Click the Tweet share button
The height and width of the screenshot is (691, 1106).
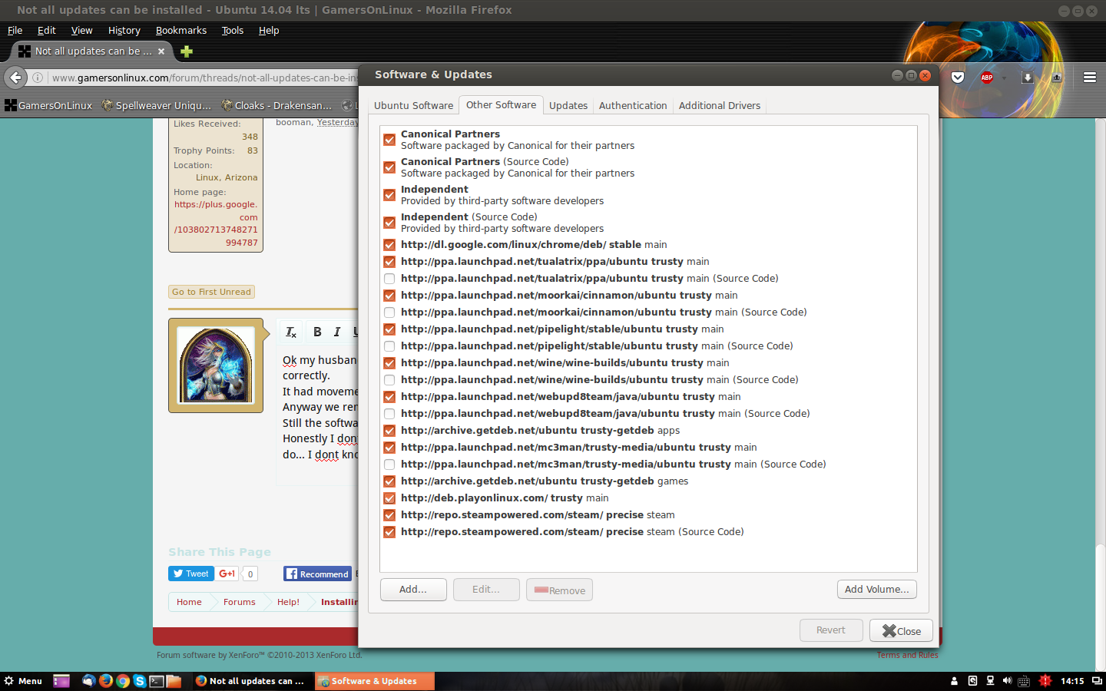pyautogui.click(x=190, y=574)
